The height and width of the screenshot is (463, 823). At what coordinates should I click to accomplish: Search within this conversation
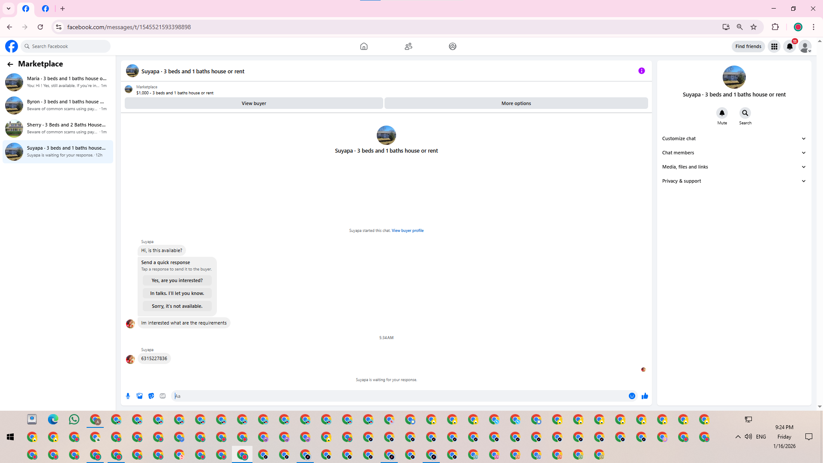point(745,113)
